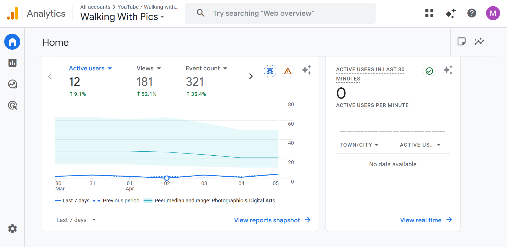The image size is (507, 247).
Task: Click the trending insights icon beside the notes icon
Action: point(479,41)
